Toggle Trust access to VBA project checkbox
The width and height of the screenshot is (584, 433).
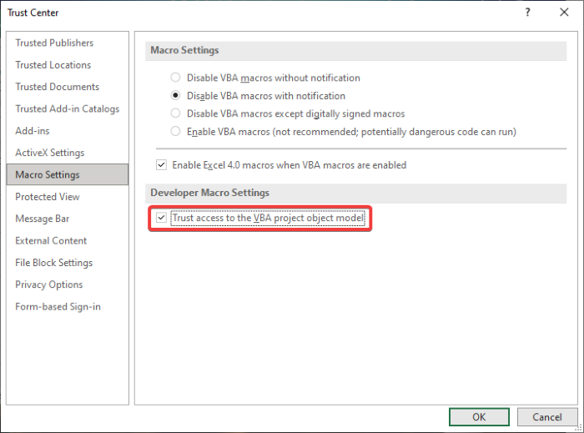(x=162, y=219)
